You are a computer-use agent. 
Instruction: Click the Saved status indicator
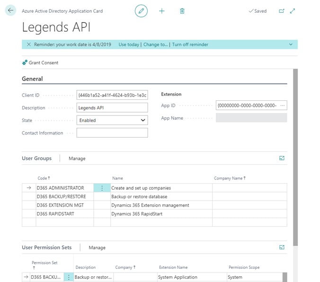[x=258, y=11]
